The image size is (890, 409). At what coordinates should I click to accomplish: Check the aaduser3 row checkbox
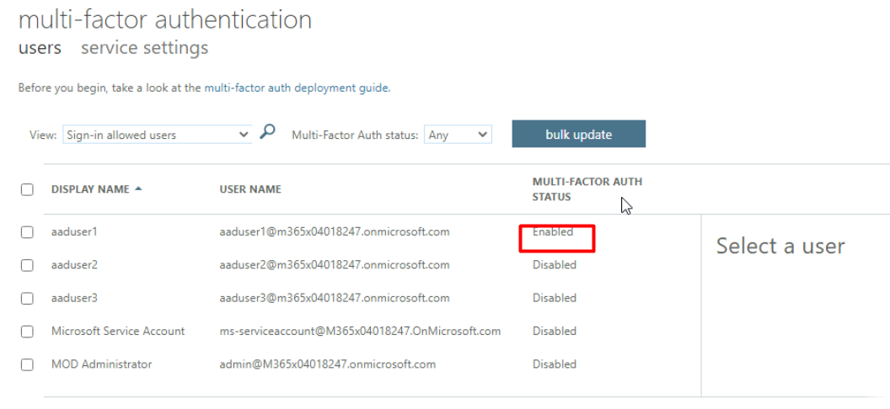coord(27,299)
